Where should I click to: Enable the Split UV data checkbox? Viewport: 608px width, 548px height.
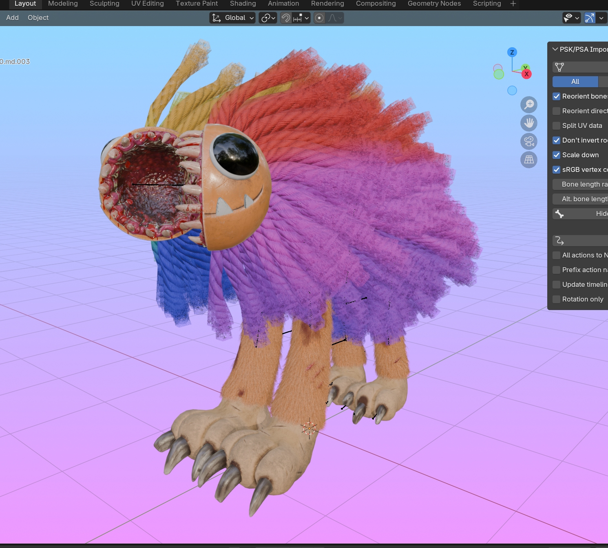point(557,126)
